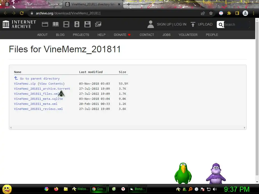
Task: Open the Images icon
Action: (x=98, y=24)
